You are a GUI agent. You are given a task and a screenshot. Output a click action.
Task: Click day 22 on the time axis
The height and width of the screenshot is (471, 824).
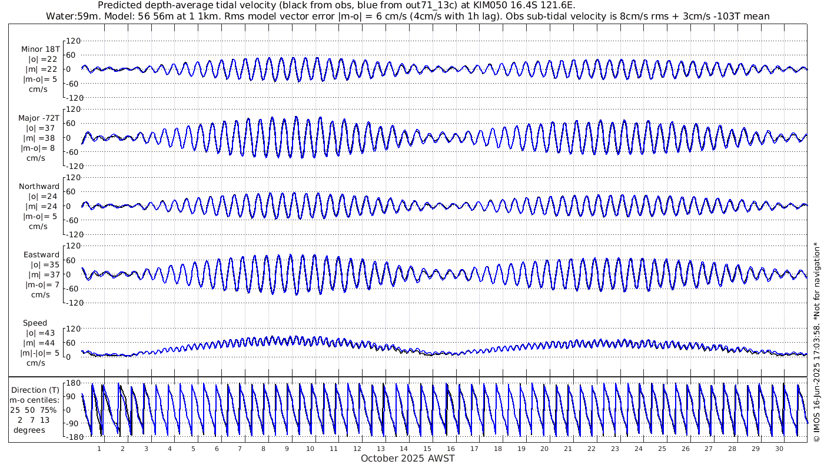(x=592, y=449)
